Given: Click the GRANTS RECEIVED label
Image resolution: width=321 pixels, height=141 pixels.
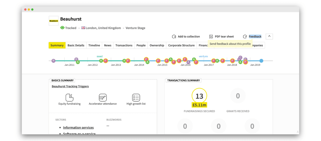Looking at the screenshot, I should (x=238, y=111).
